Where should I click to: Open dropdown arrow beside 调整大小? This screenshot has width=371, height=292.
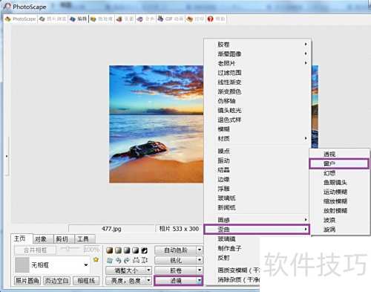coord(148,270)
